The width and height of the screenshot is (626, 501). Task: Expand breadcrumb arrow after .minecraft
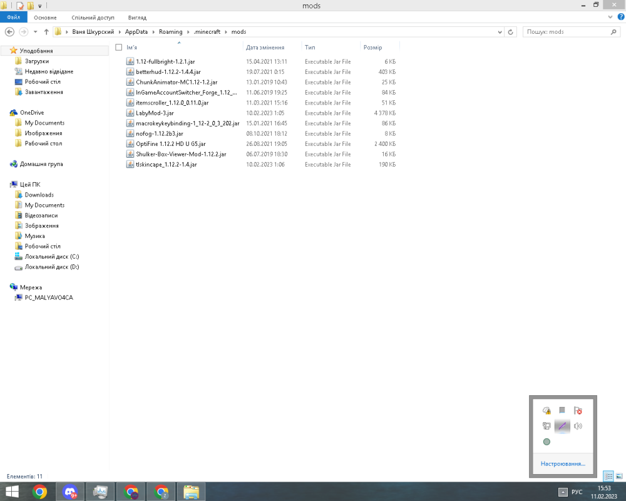pyautogui.click(x=226, y=31)
